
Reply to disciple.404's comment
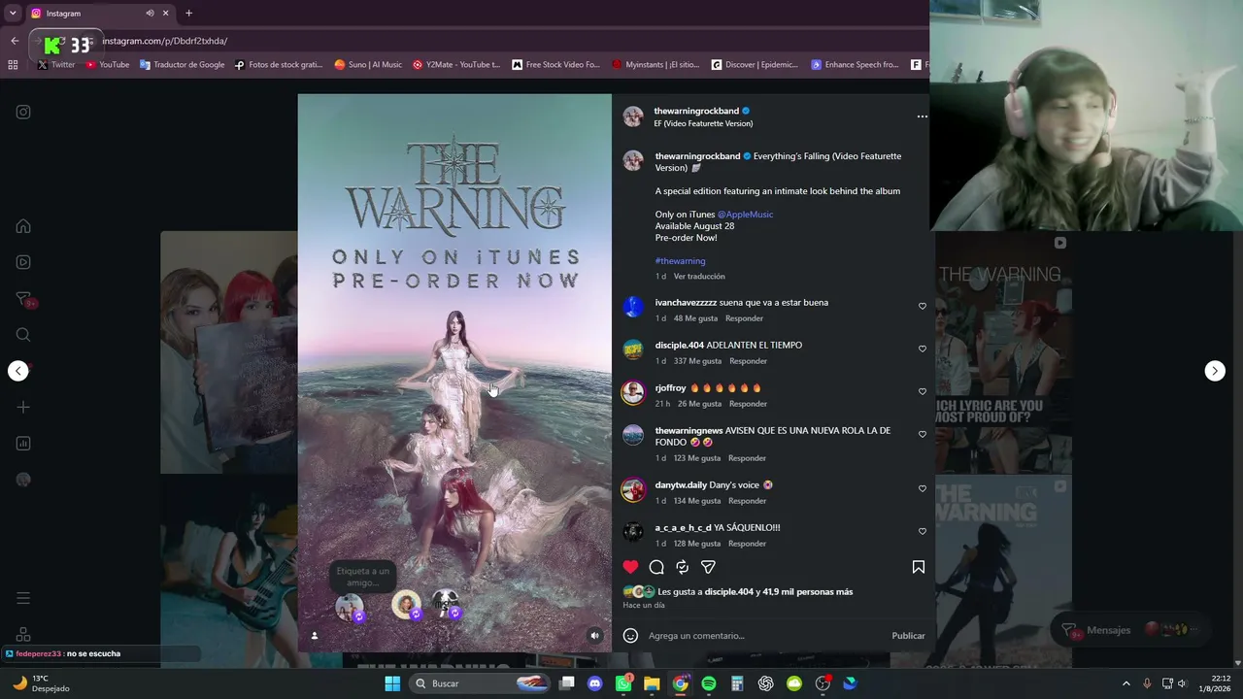pyautogui.click(x=748, y=361)
